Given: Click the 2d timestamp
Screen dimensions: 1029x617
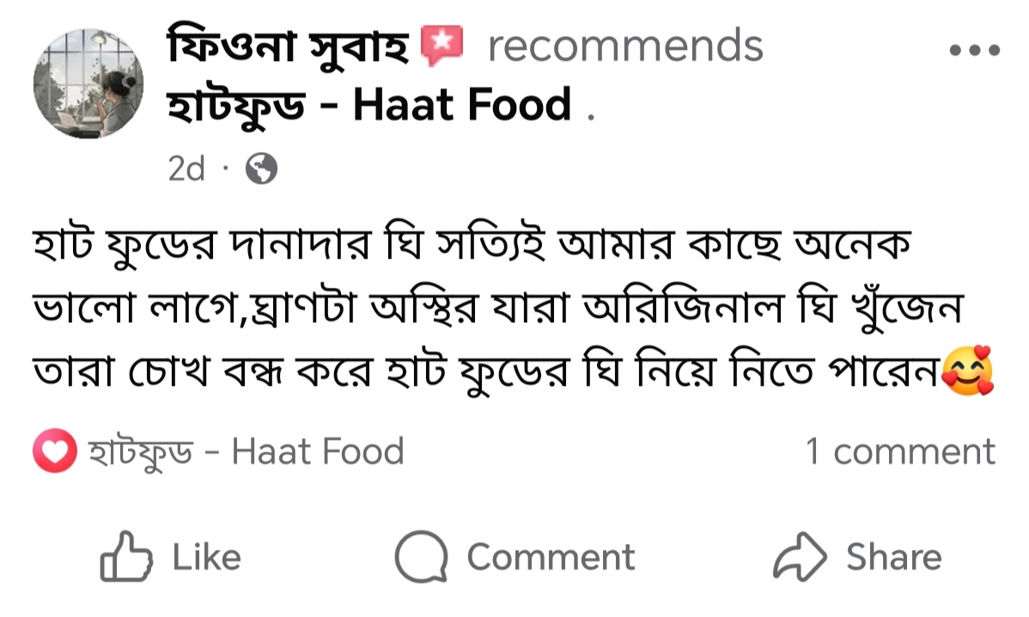Looking at the screenshot, I should tap(186, 170).
